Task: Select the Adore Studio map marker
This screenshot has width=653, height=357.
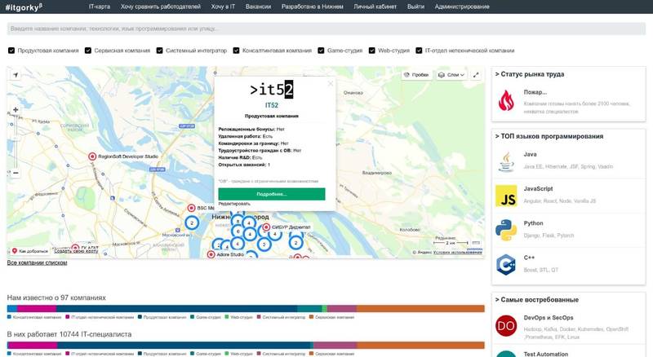Action: coord(211,254)
